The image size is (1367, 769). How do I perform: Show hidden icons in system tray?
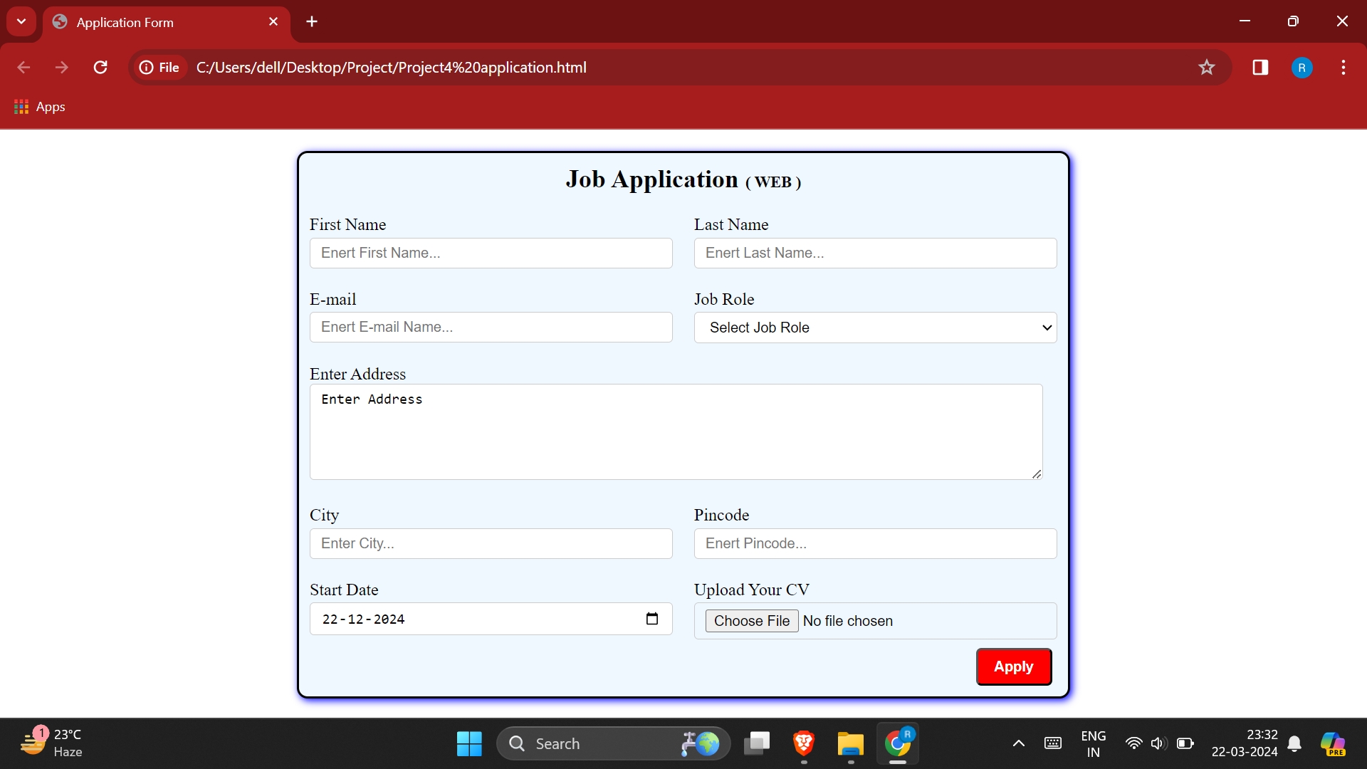click(x=1018, y=743)
